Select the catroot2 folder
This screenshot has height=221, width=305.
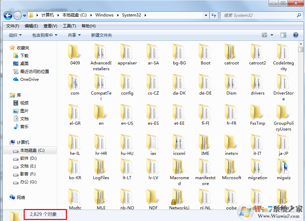[x=257, y=54]
